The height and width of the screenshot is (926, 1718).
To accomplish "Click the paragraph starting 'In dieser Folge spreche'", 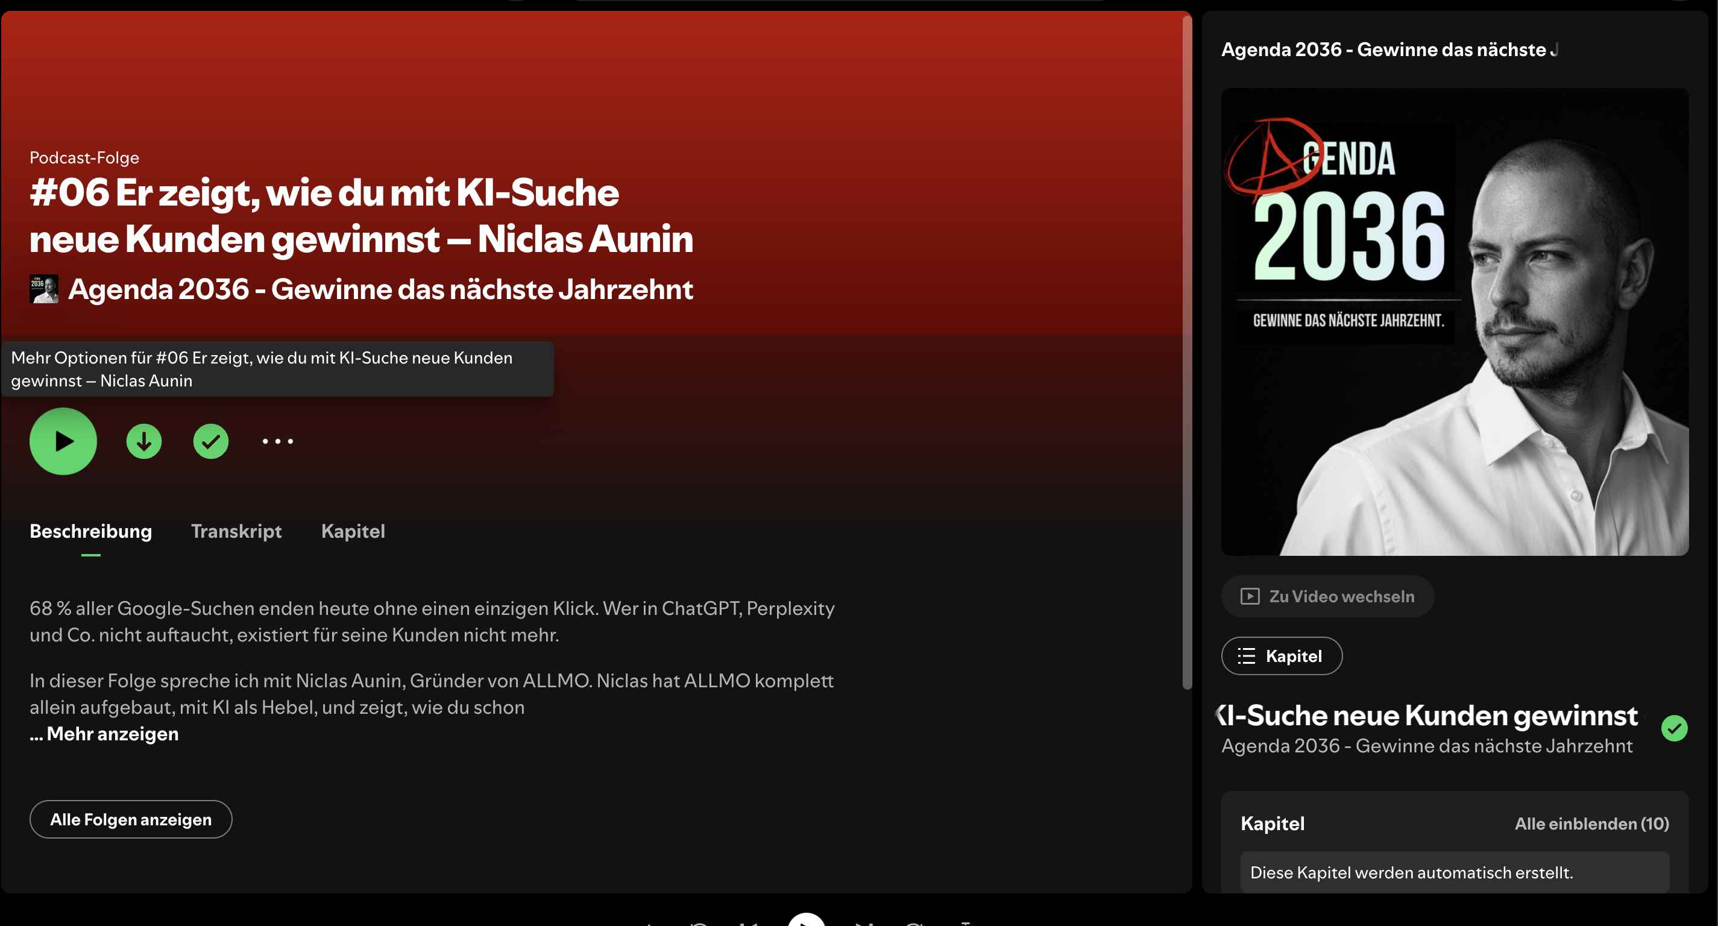I will (x=432, y=694).
